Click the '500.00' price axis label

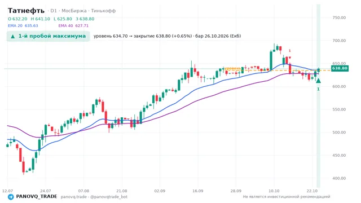[x=339, y=133]
